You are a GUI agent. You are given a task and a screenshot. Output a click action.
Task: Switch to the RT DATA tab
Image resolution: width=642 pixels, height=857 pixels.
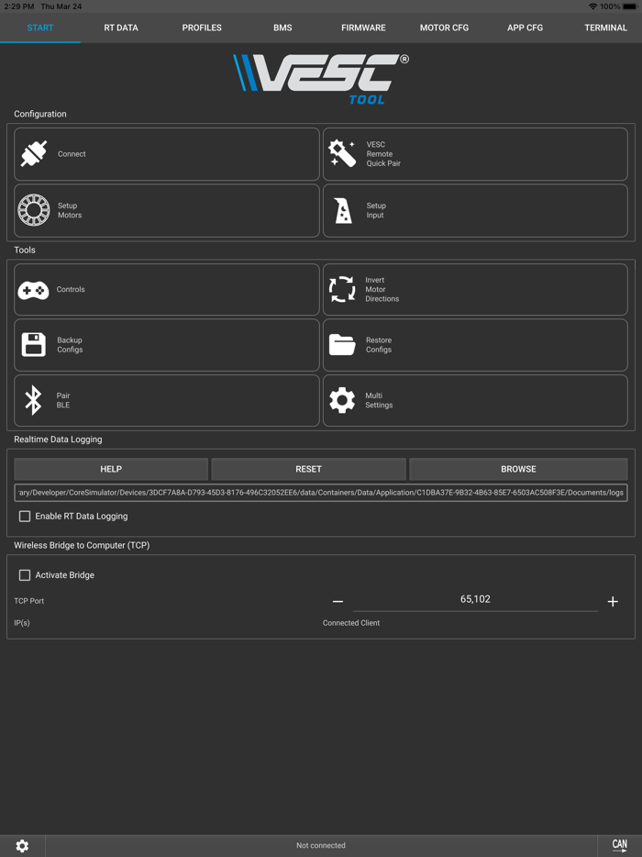point(121,28)
